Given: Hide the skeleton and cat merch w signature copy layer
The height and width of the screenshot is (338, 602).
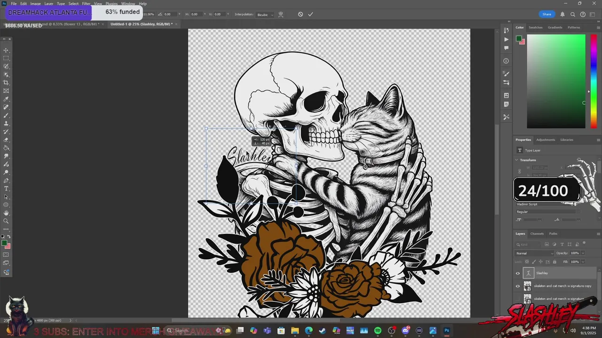Looking at the screenshot, I should 518,286.
